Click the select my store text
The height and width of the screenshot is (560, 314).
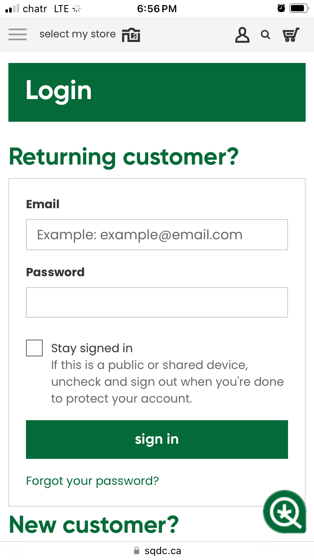pyautogui.click(x=77, y=34)
